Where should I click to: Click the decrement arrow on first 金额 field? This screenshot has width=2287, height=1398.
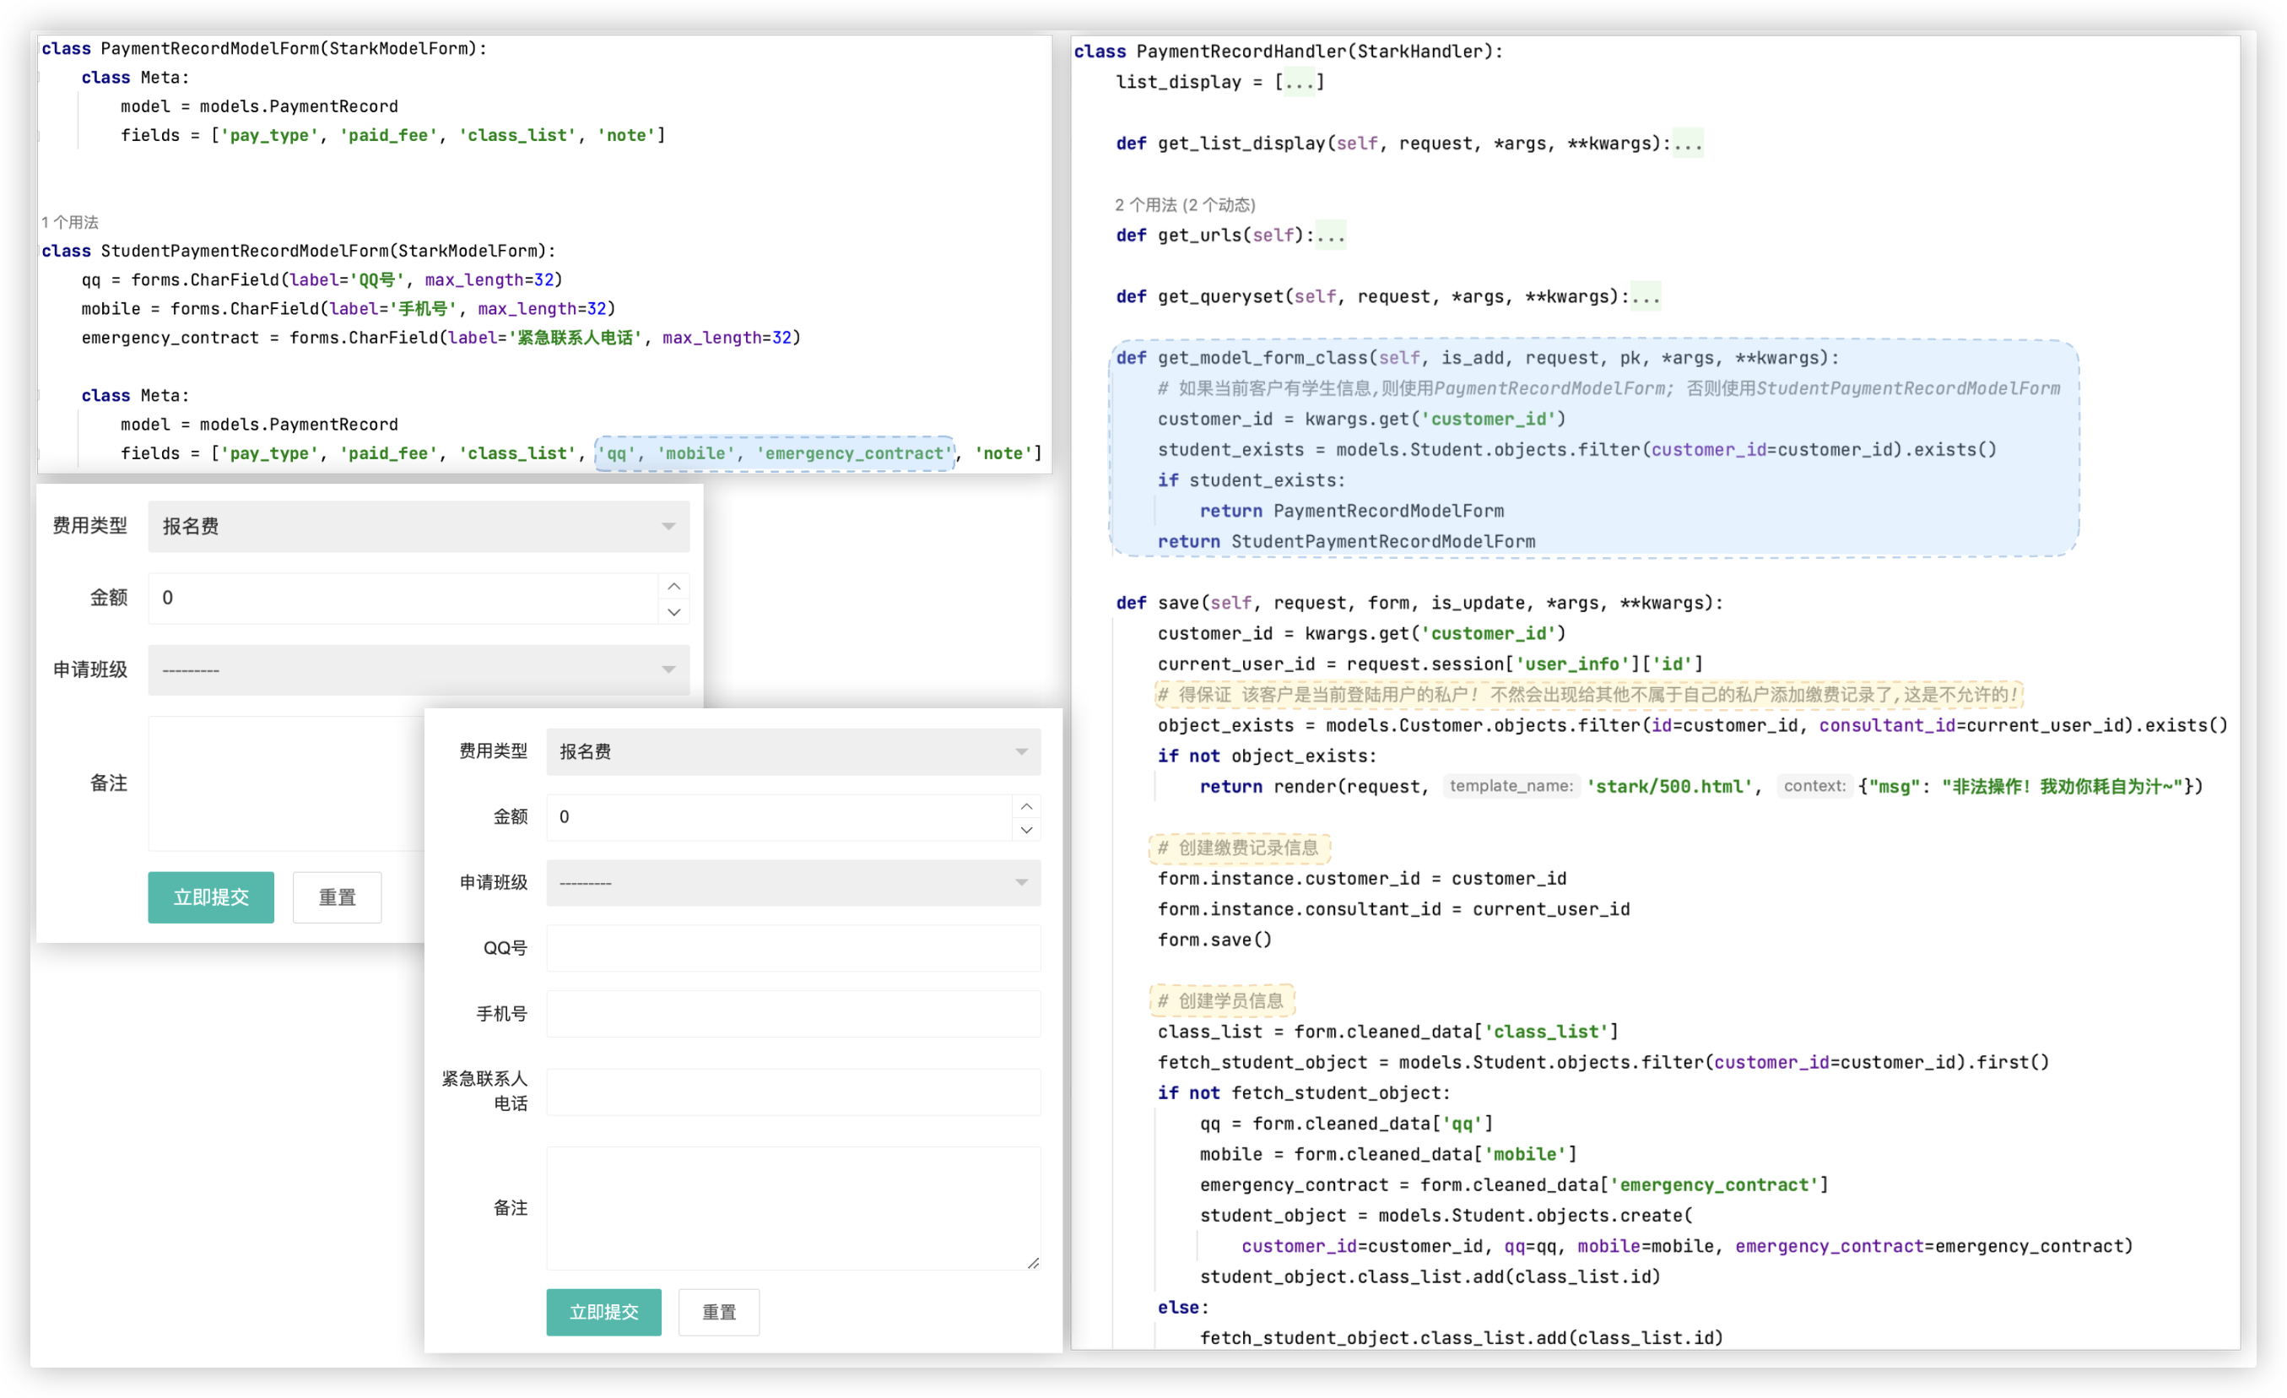pyautogui.click(x=673, y=612)
